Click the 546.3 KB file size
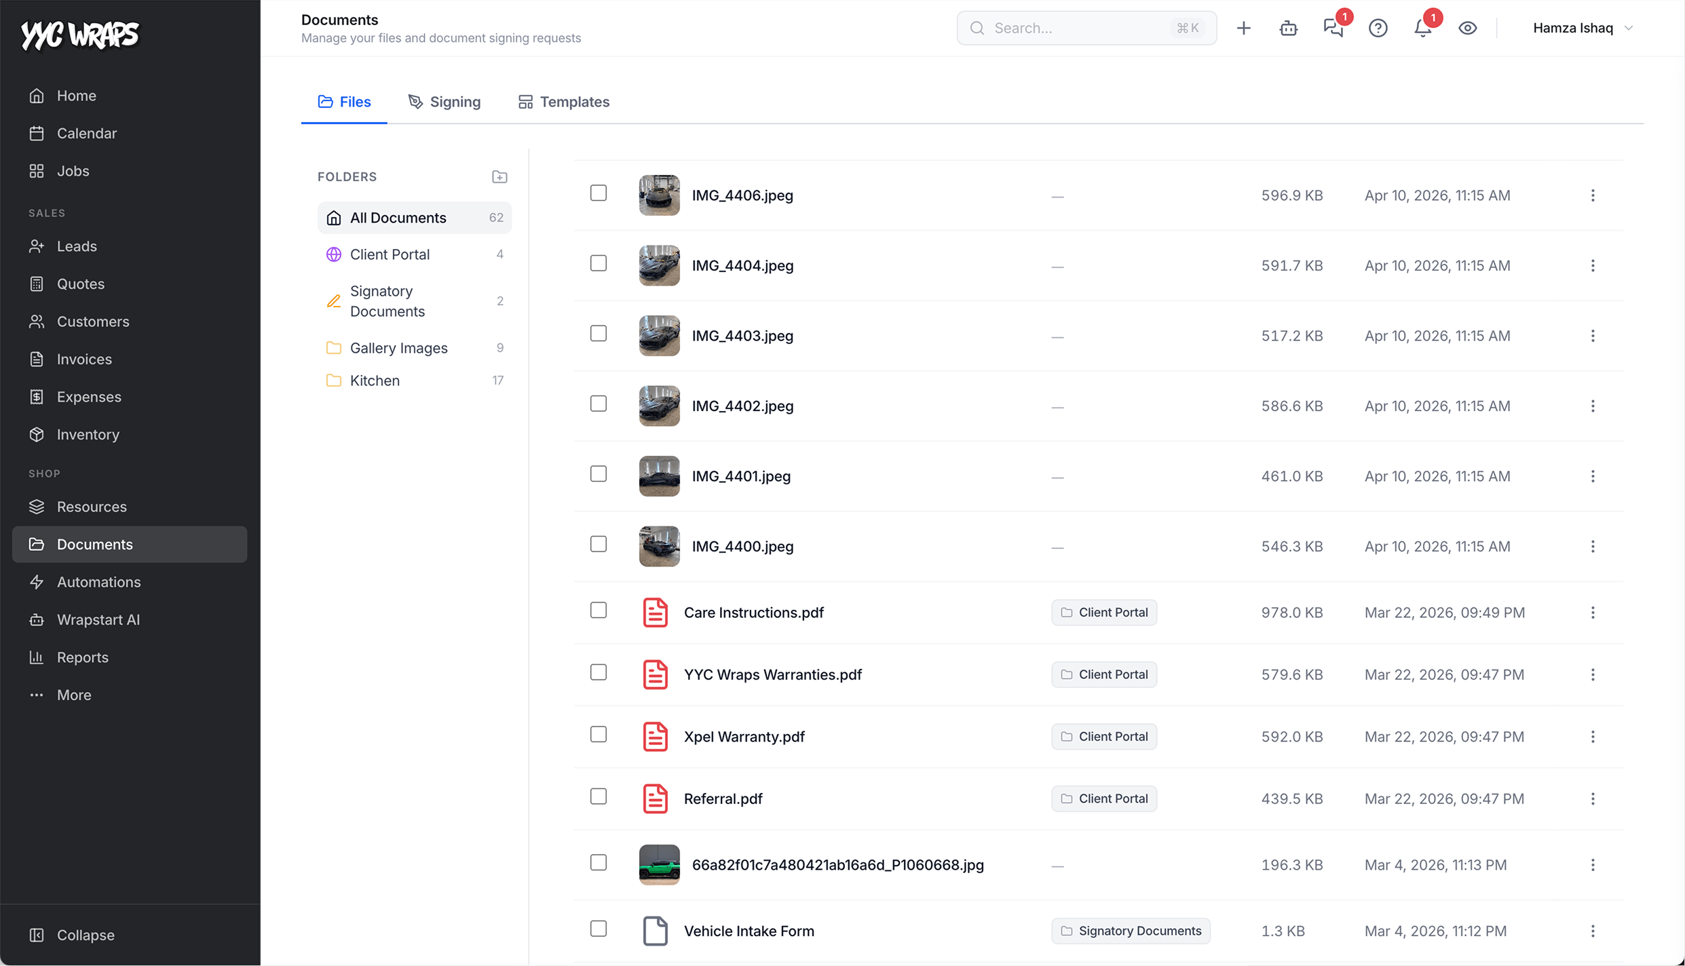Image resolution: width=1685 pixels, height=966 pixels. point(1292,546)
